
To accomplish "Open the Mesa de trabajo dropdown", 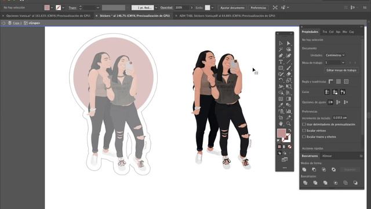I will [x=335, y=63].
